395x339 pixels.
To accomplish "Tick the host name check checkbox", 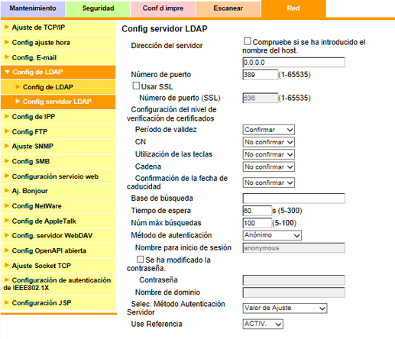I will click(247, 41).
